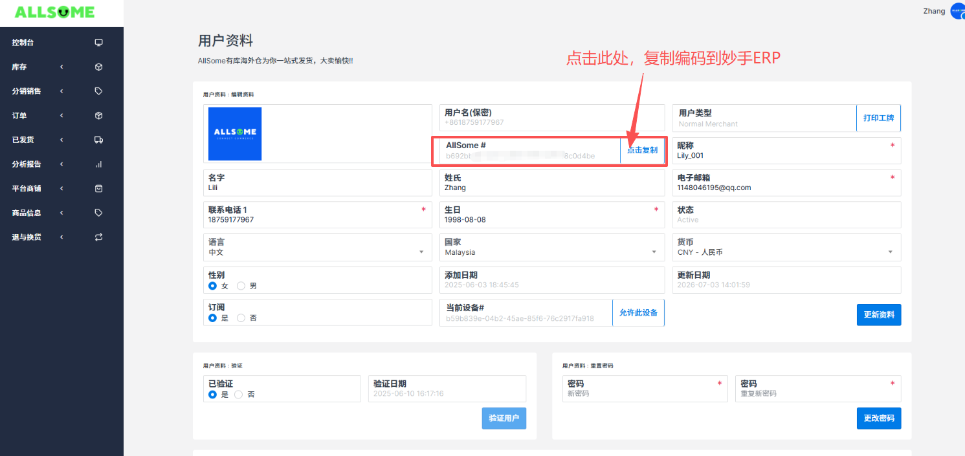Set 订阅 subscription to 否

coord(241,318)
